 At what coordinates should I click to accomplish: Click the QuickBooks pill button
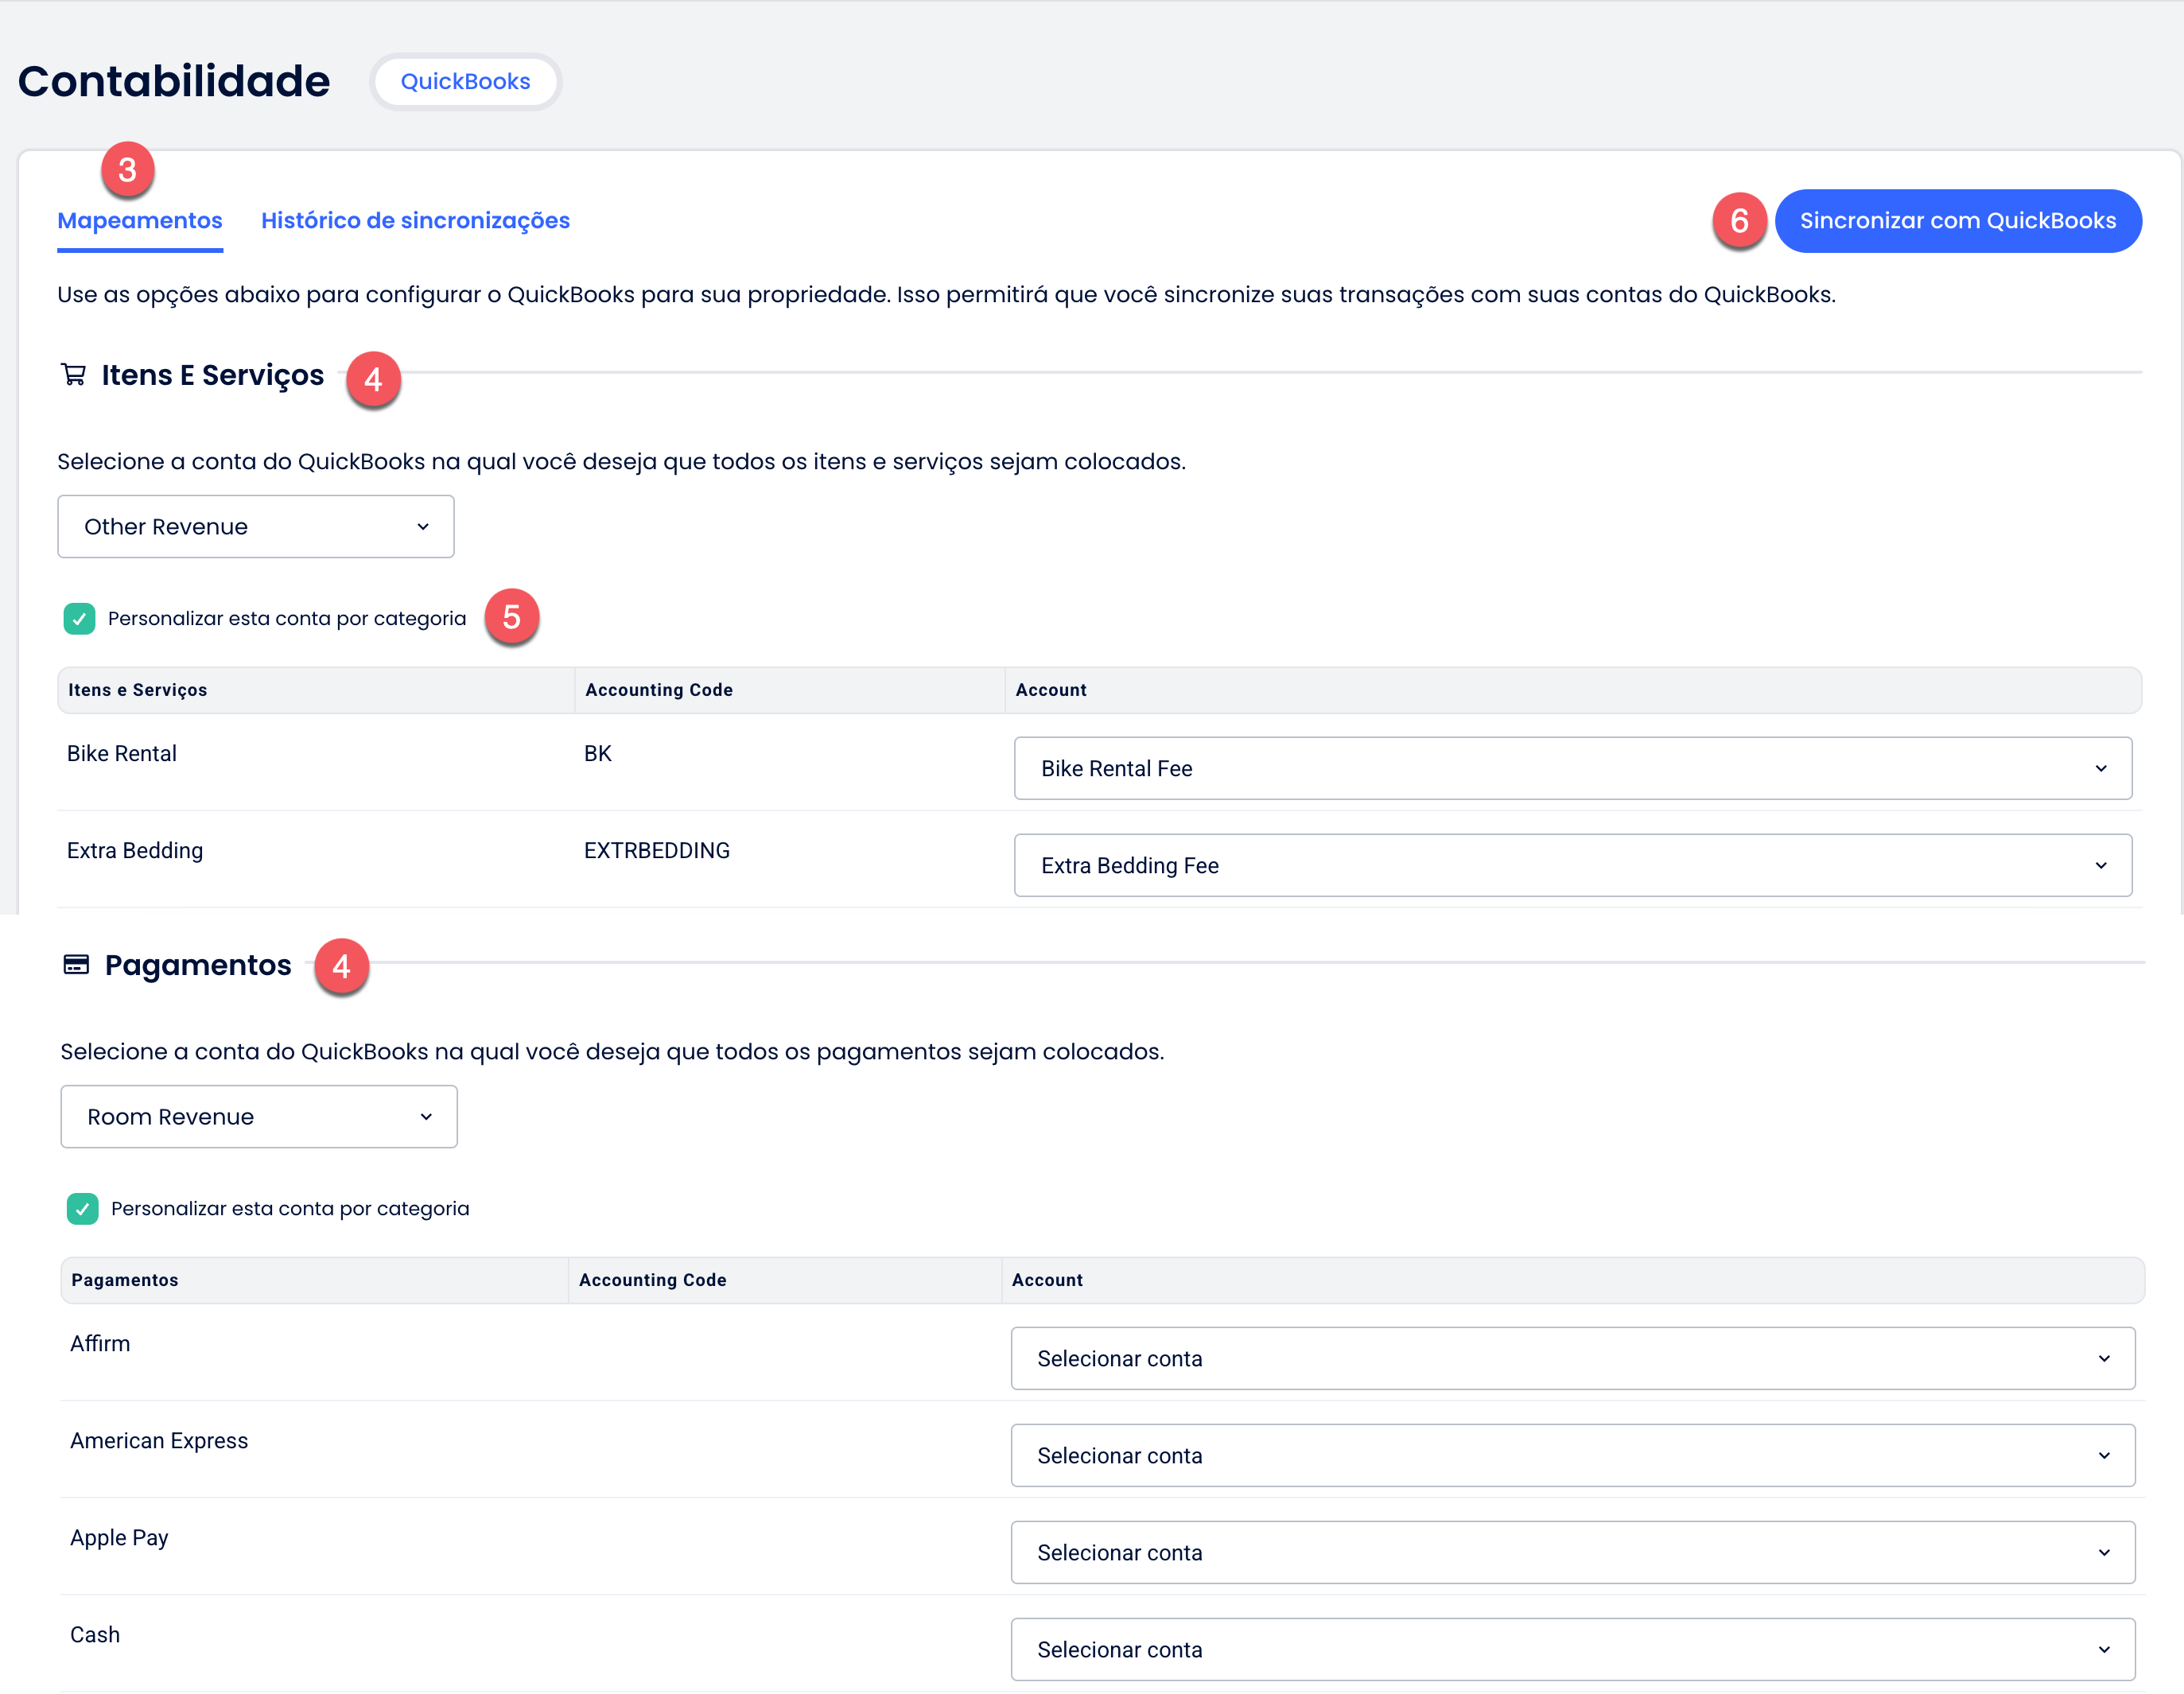[466, 82]
